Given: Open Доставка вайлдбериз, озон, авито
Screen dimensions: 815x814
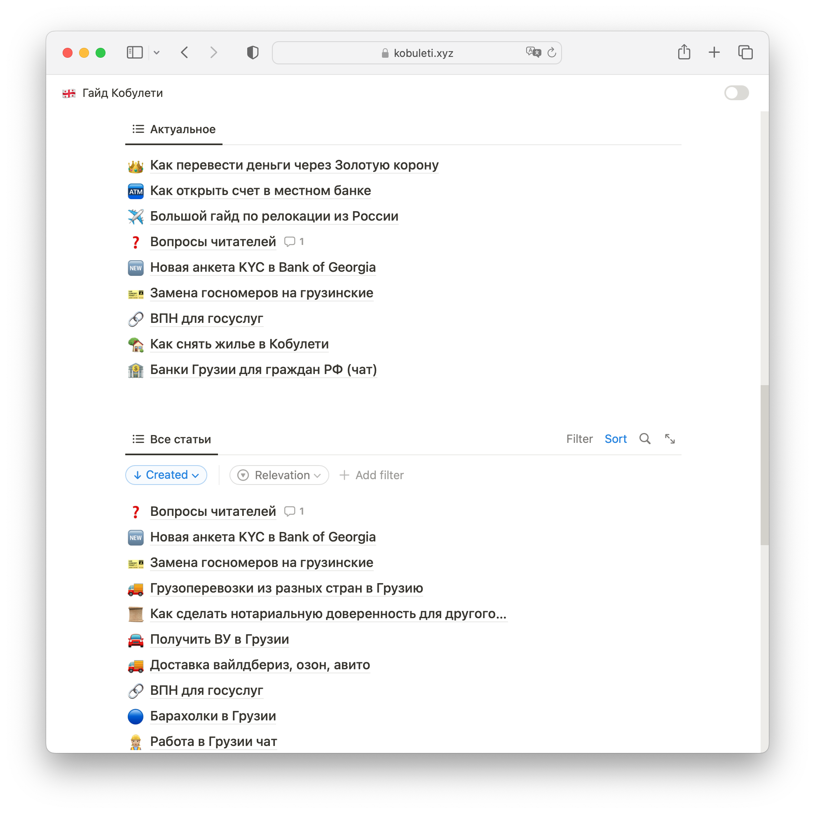Looking at the screenshot, I should pos(260,665).
